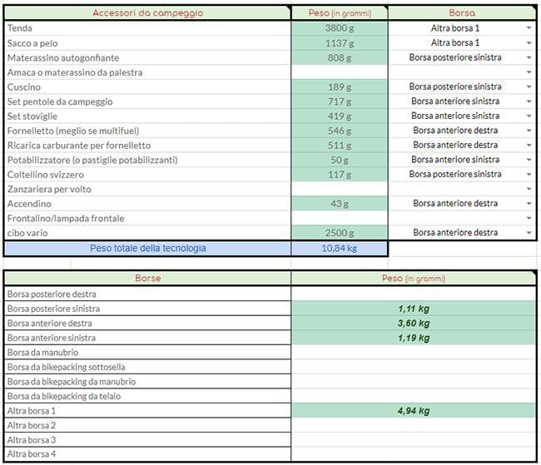Click the 419 g weight cell

(x=340, y=116)
